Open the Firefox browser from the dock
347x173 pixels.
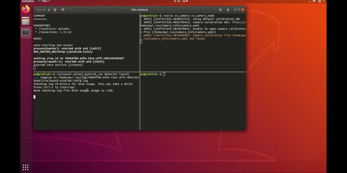(25, 9)
